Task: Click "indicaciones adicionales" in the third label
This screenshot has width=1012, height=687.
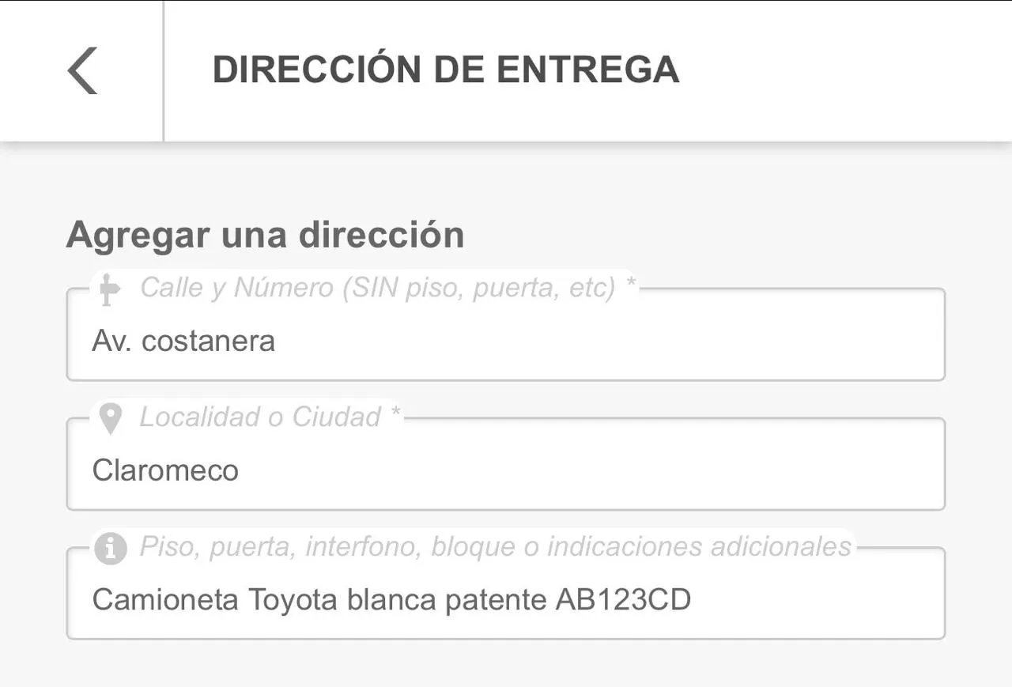Action: (699, 547)
